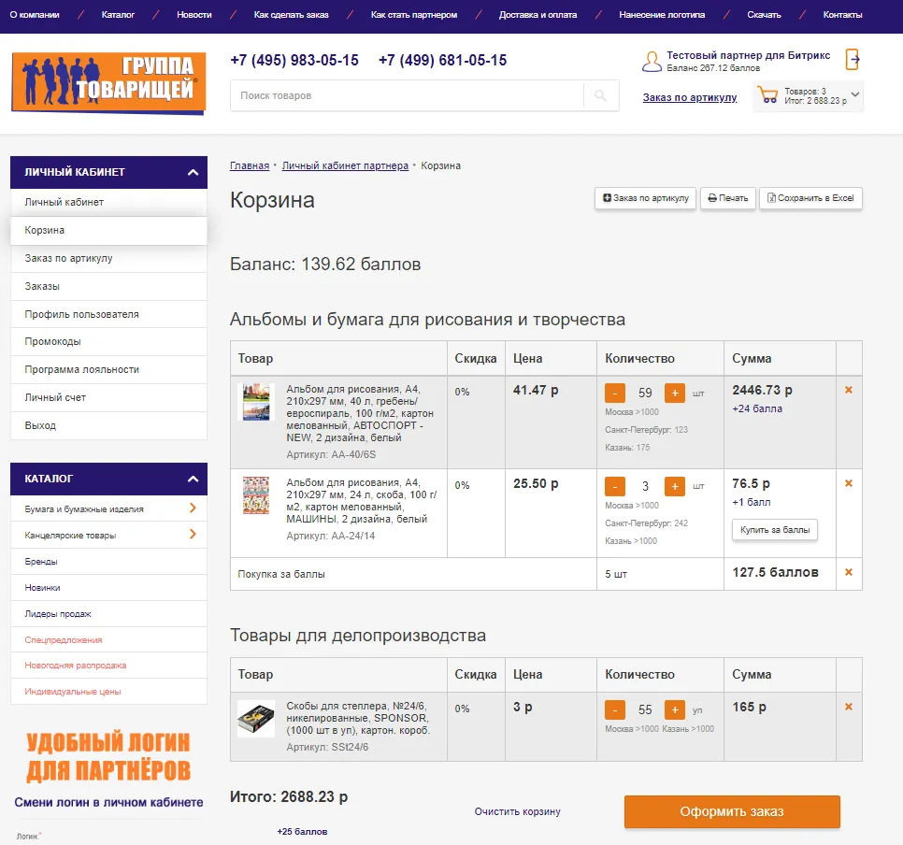Click the search magnifier icon
The width and height of the screenshot is (903, 845).
600,95
